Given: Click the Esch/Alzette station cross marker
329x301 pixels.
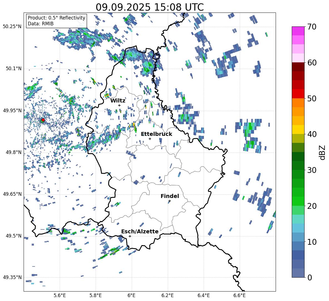Looking at the screenshot, I should click(130, 236).
